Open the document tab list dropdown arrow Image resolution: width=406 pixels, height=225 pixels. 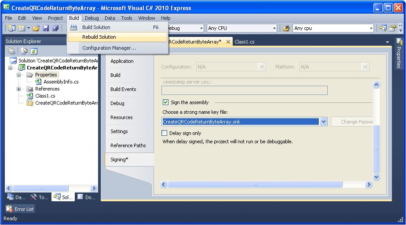388,42
